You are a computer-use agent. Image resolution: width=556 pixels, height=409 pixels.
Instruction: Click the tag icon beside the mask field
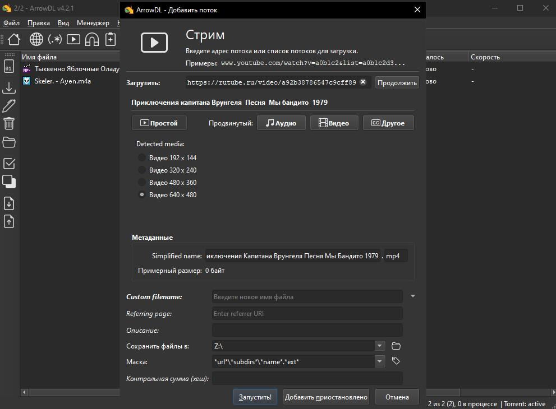coord(396,361)
